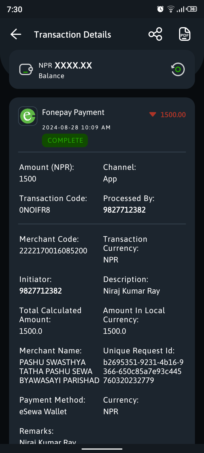Download the receipt via PDF icon
The height and width of the screenshot is (453, 204).
(185, 34)
